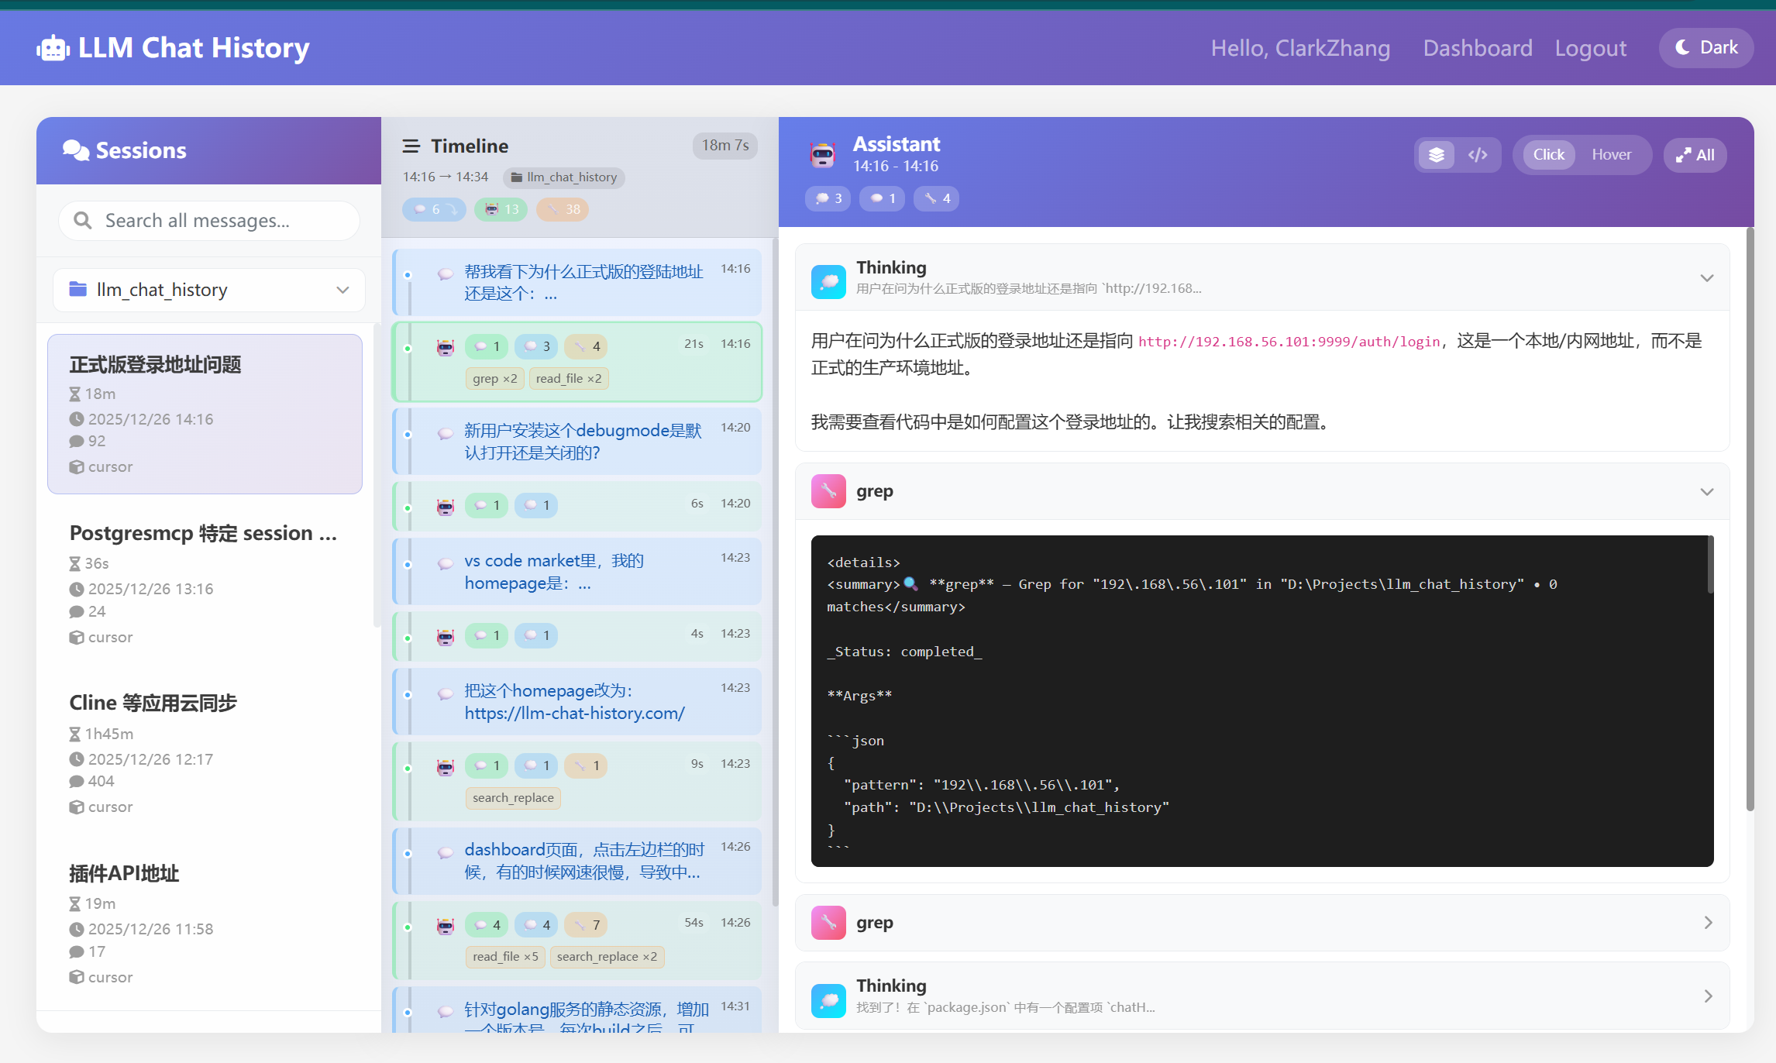
Task: Click the tool badge 4 in 21s entry
Action: [x=586, y=346]
